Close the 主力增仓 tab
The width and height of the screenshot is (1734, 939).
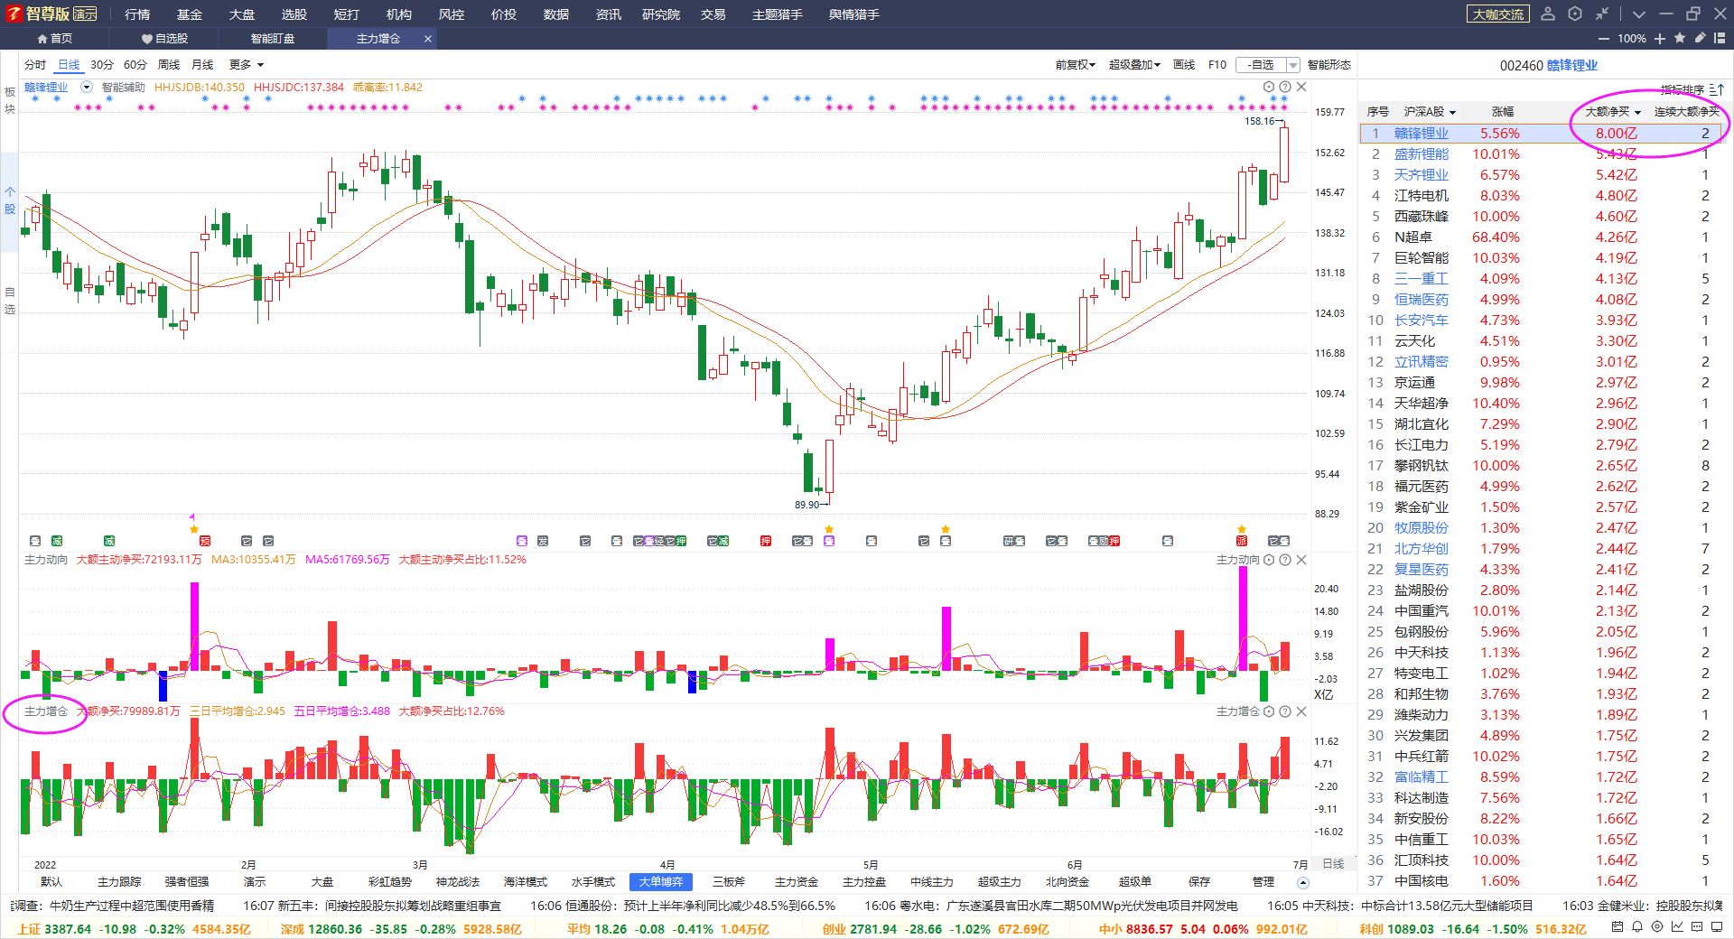coord(428,39)
